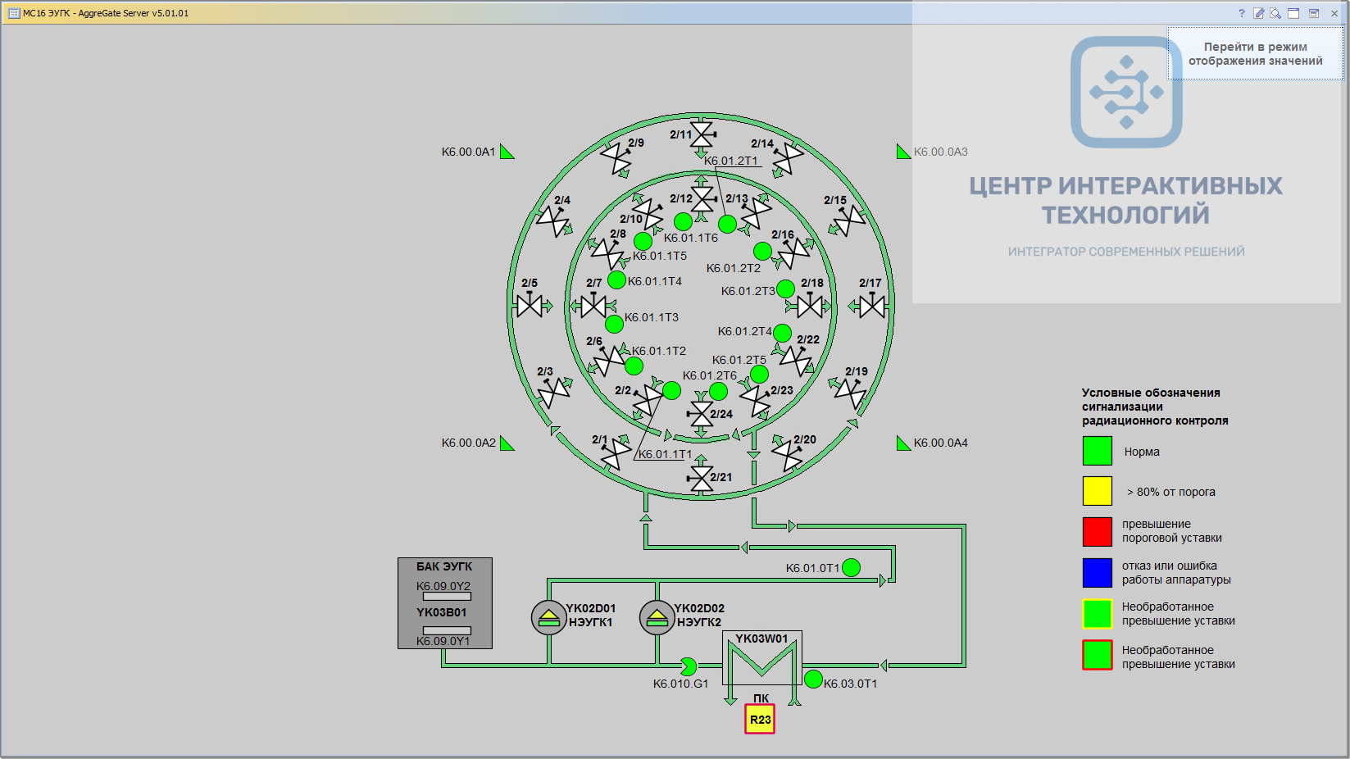Select the YK03W01 heat exchanger symbol
Image resolution: width=1350 pixels, height=759 pixels.
click(x=761, y=658)
